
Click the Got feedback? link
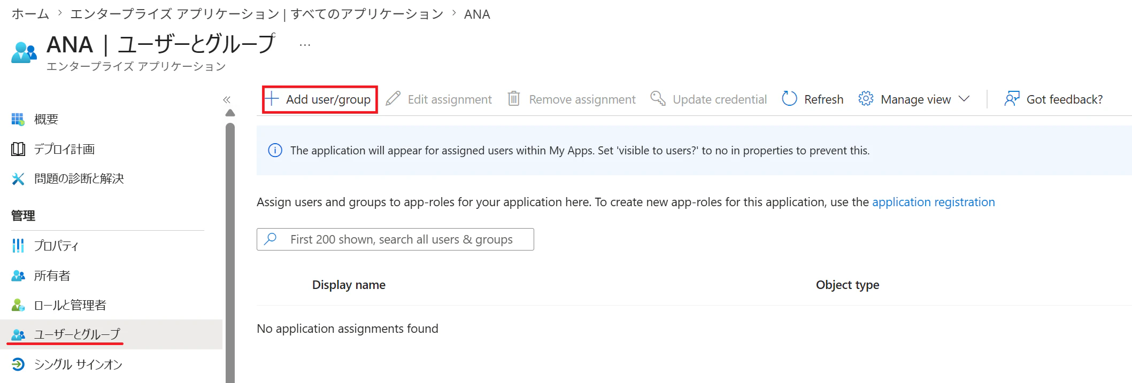click(1065, 99)
